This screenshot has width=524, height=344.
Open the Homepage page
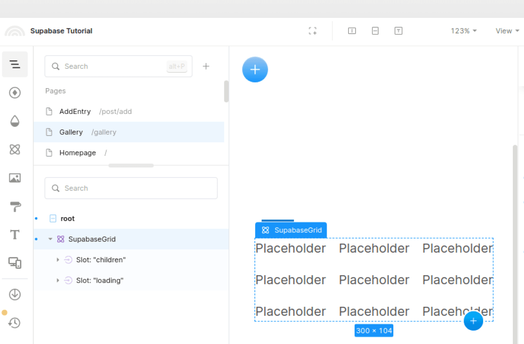(x=78, y=153)
